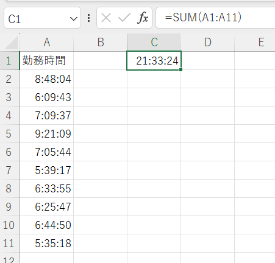Image resolution: width=275 pixels, height=263 pixels.
Task: Confirm formula with the checkmark icon
Action: (x=124, y=18)
